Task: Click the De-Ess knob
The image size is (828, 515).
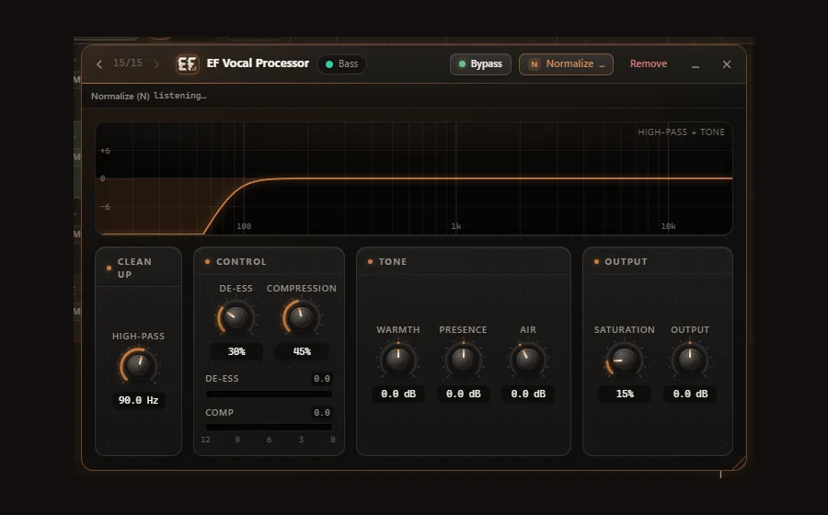Action: [236, 317]
